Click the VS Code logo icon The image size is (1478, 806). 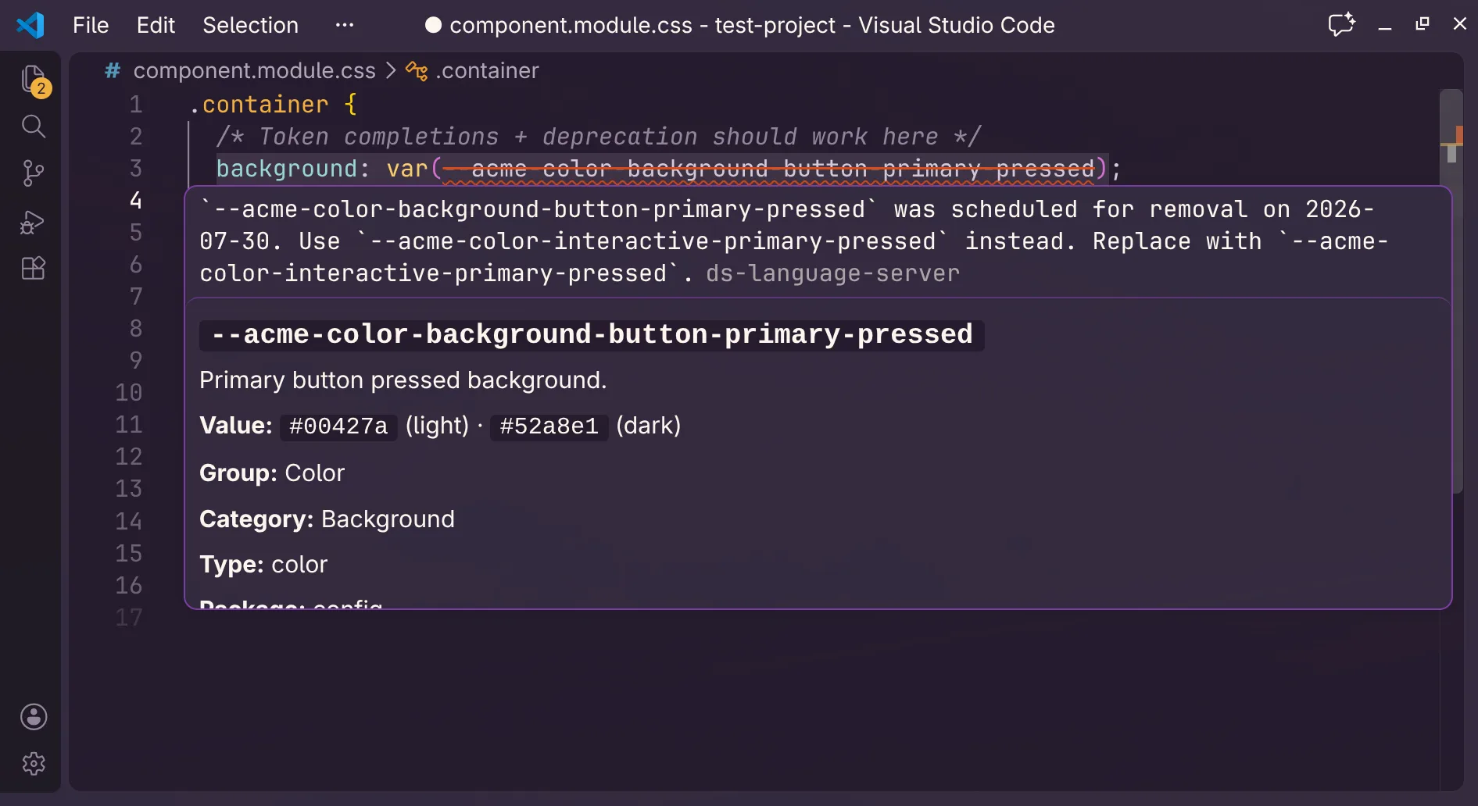(30, 25)
